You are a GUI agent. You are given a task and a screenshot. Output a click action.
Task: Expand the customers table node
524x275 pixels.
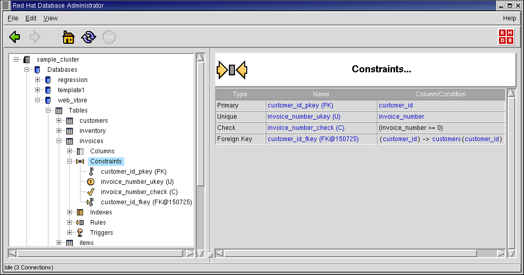click(59, 121)
